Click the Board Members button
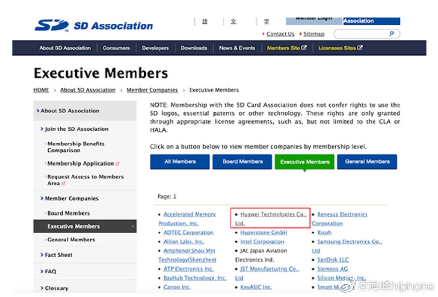The width and height of the screenshot is (438, 297). pos(242,162)
